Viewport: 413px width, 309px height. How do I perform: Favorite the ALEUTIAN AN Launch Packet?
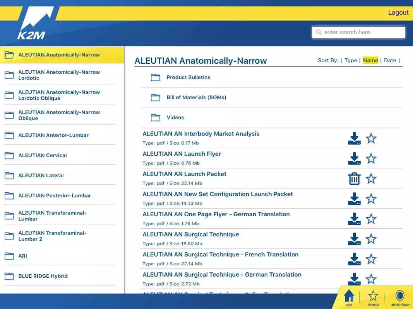click(371, 179)
